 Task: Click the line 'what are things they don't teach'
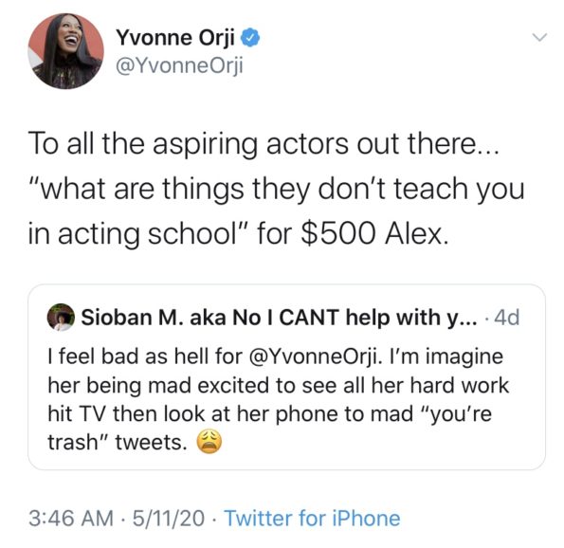click(276, 190)
